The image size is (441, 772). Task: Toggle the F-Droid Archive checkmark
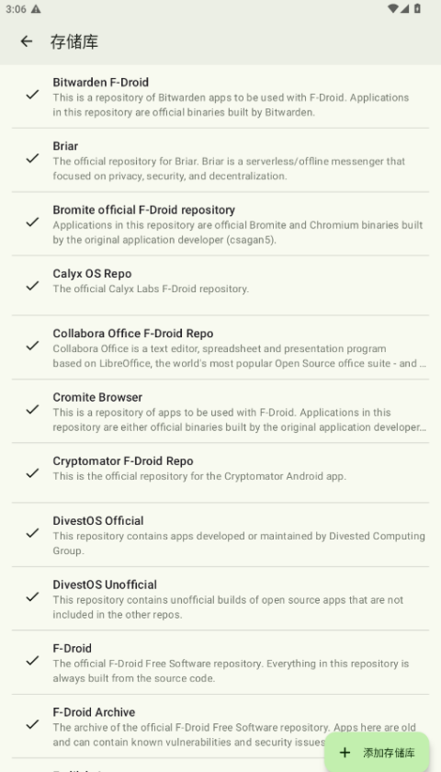pos(32,725)
